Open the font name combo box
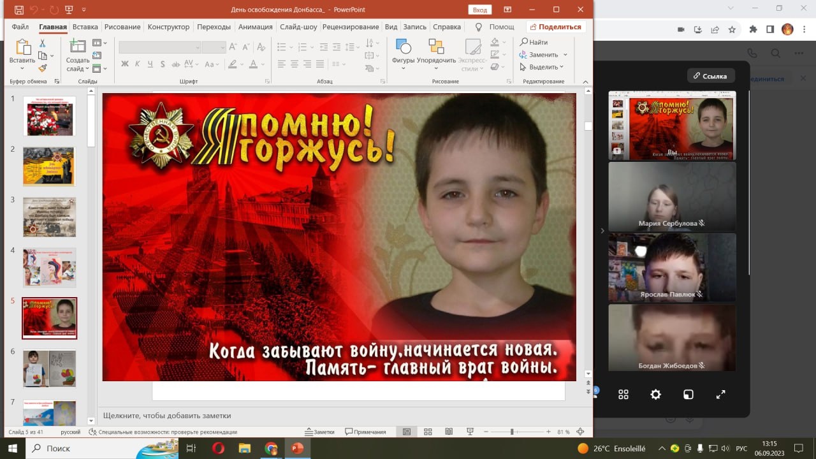The width and height of the screenshot is (816, 459). [159, 47]
